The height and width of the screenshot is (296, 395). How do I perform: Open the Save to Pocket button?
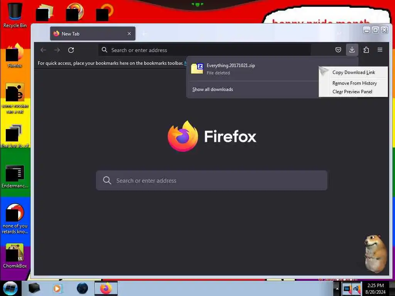click(338, 50)
